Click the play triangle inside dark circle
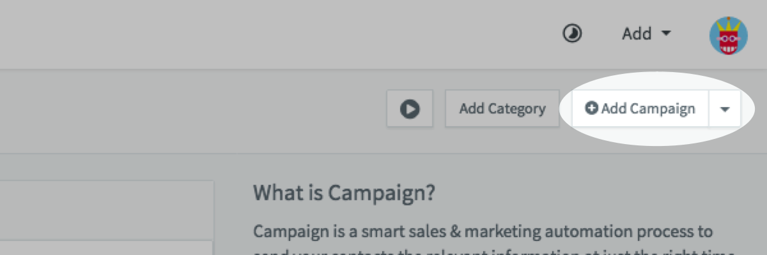Screen dimensions: 767x255 pyautogui.click(x=410, y=109)
